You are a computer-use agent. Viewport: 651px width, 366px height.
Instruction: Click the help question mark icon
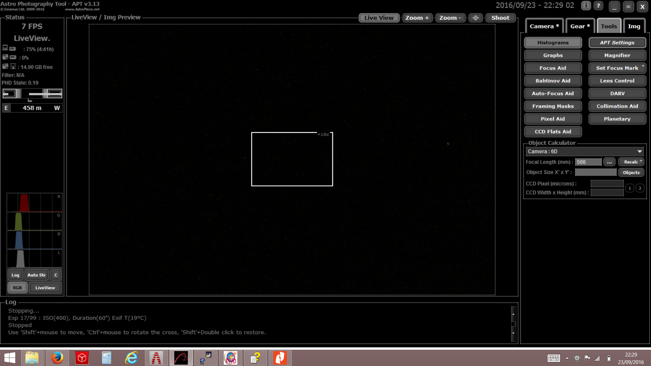pyautogui.click(x=598, y=6)
